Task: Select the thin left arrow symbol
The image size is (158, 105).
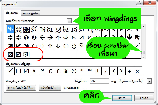Action: click(42, 38)
